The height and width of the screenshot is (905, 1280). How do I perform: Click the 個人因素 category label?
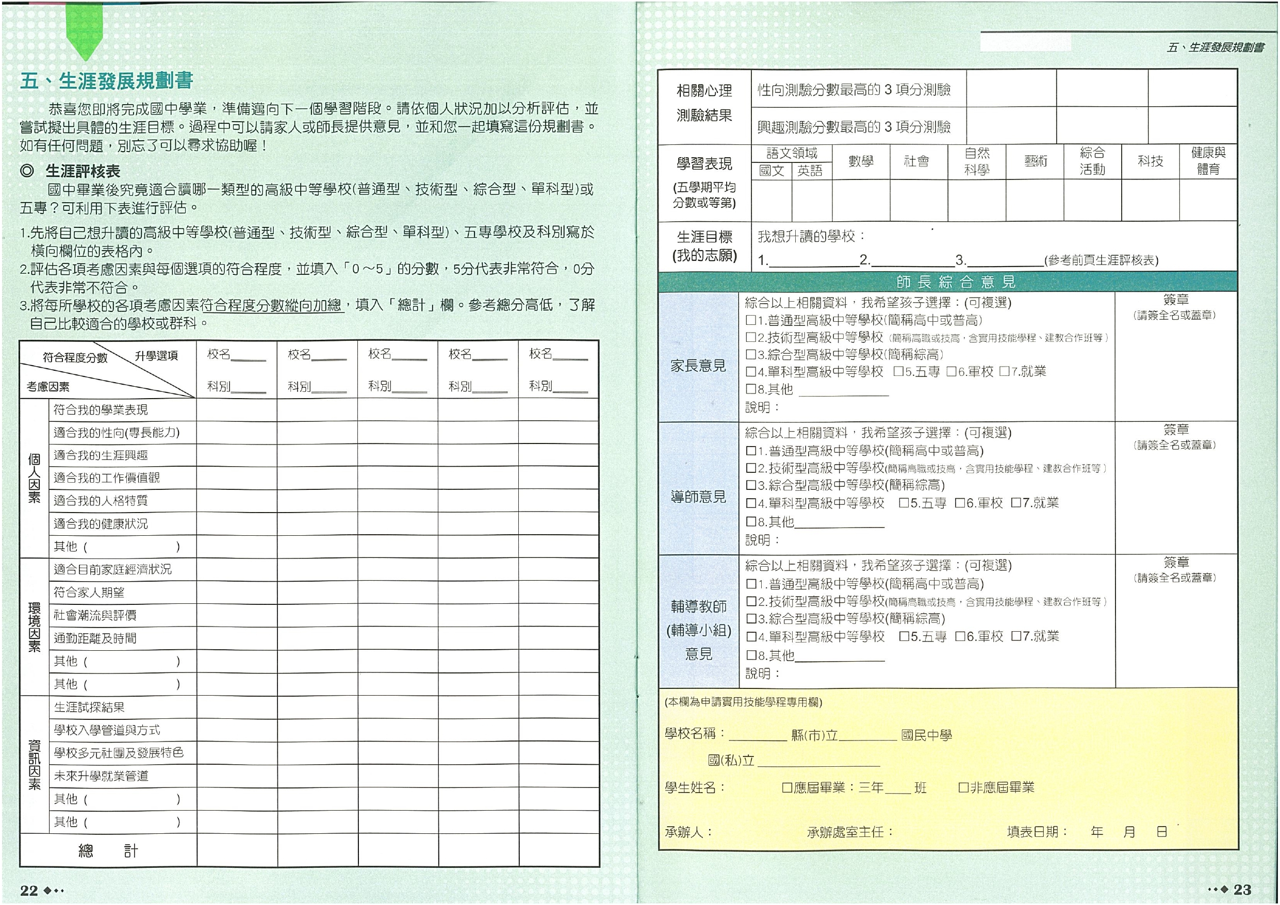point(35,479)
